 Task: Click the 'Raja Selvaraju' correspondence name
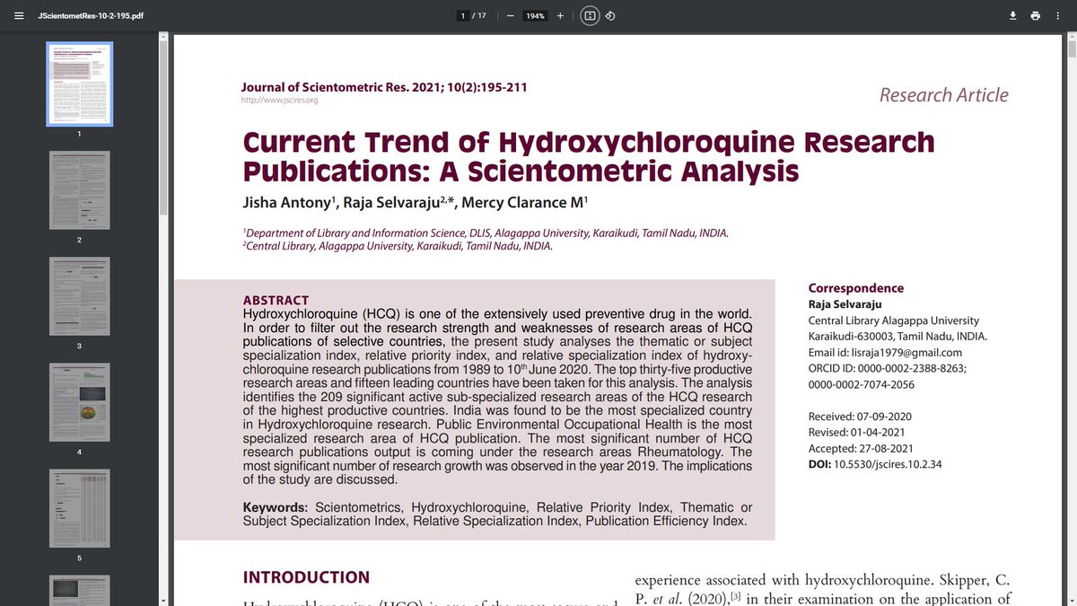(x=844, y=304)
